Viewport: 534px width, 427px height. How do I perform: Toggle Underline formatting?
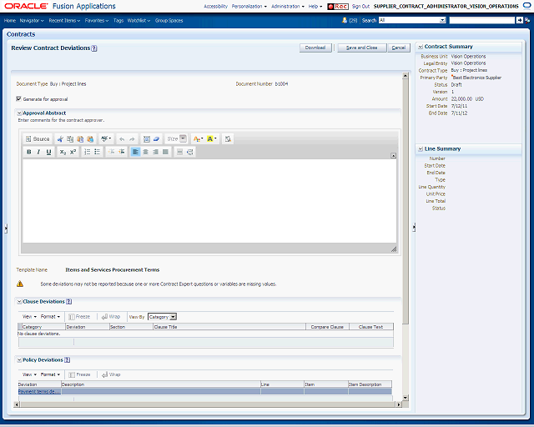tap(48, 152)
